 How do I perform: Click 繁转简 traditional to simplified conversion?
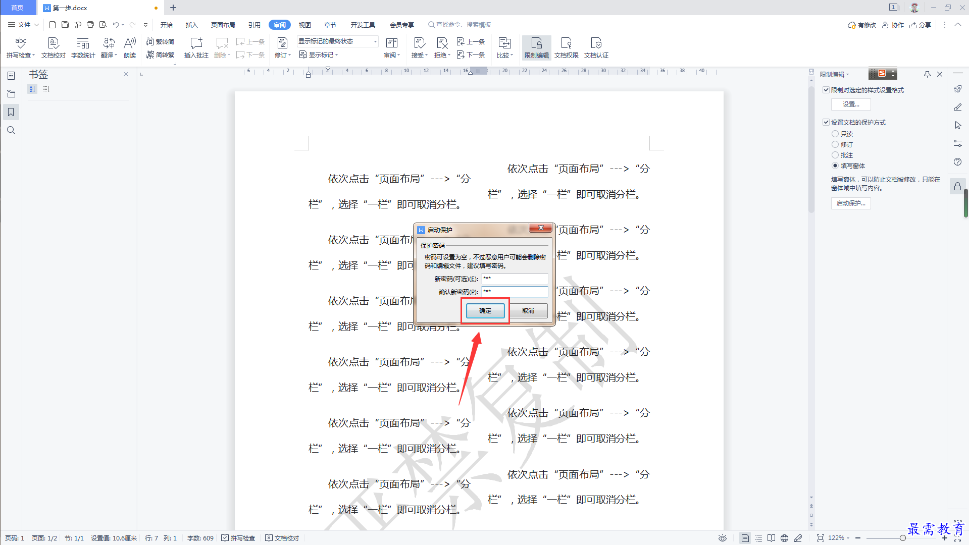[x=160, y=41]
